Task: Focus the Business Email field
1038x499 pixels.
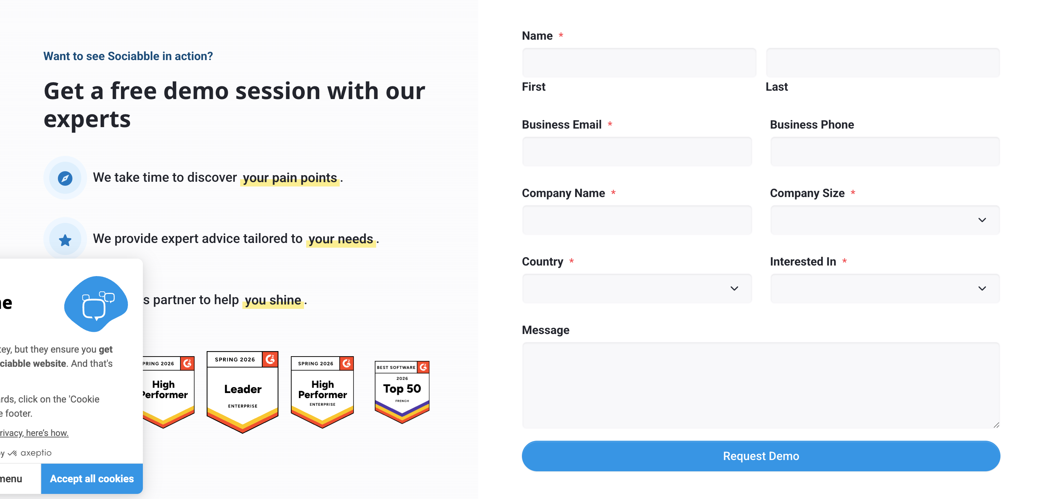Action: point(637,152)
